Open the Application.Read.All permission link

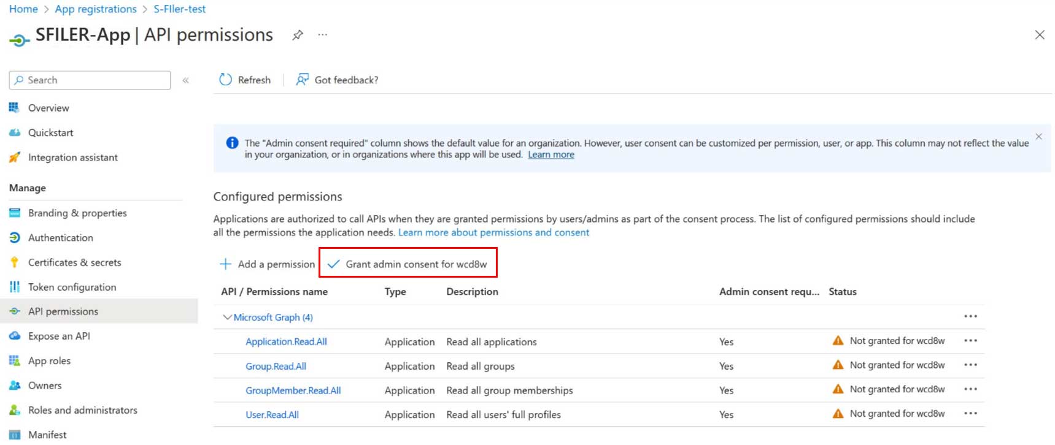coord(286,341)
